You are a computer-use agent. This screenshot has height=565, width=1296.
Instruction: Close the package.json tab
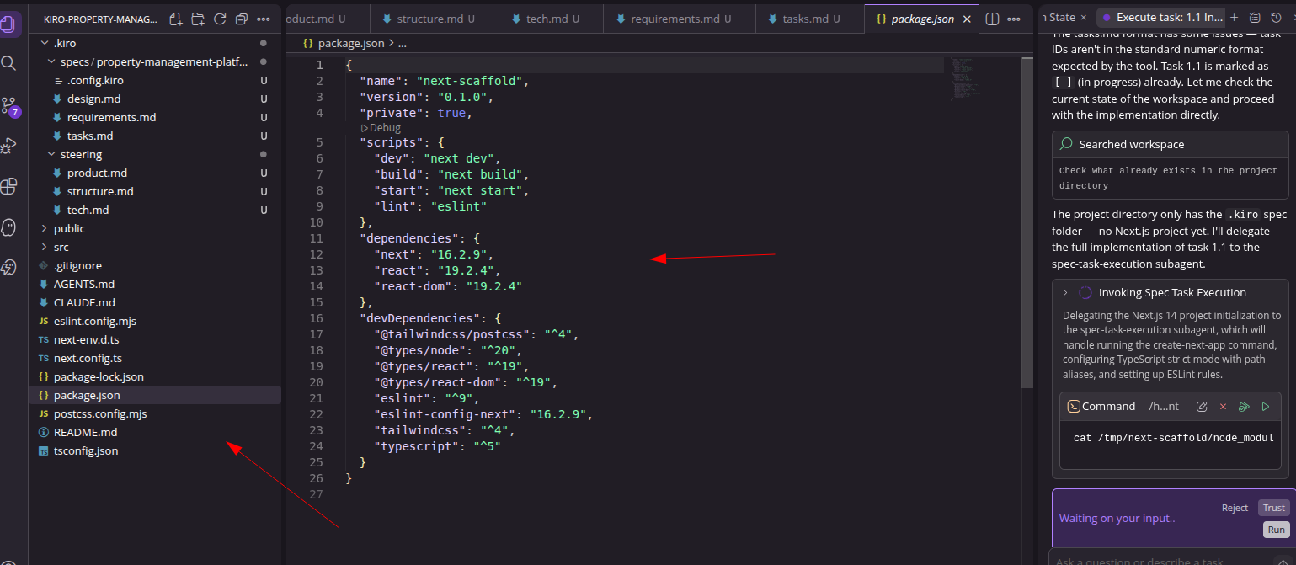pos(966,19)
